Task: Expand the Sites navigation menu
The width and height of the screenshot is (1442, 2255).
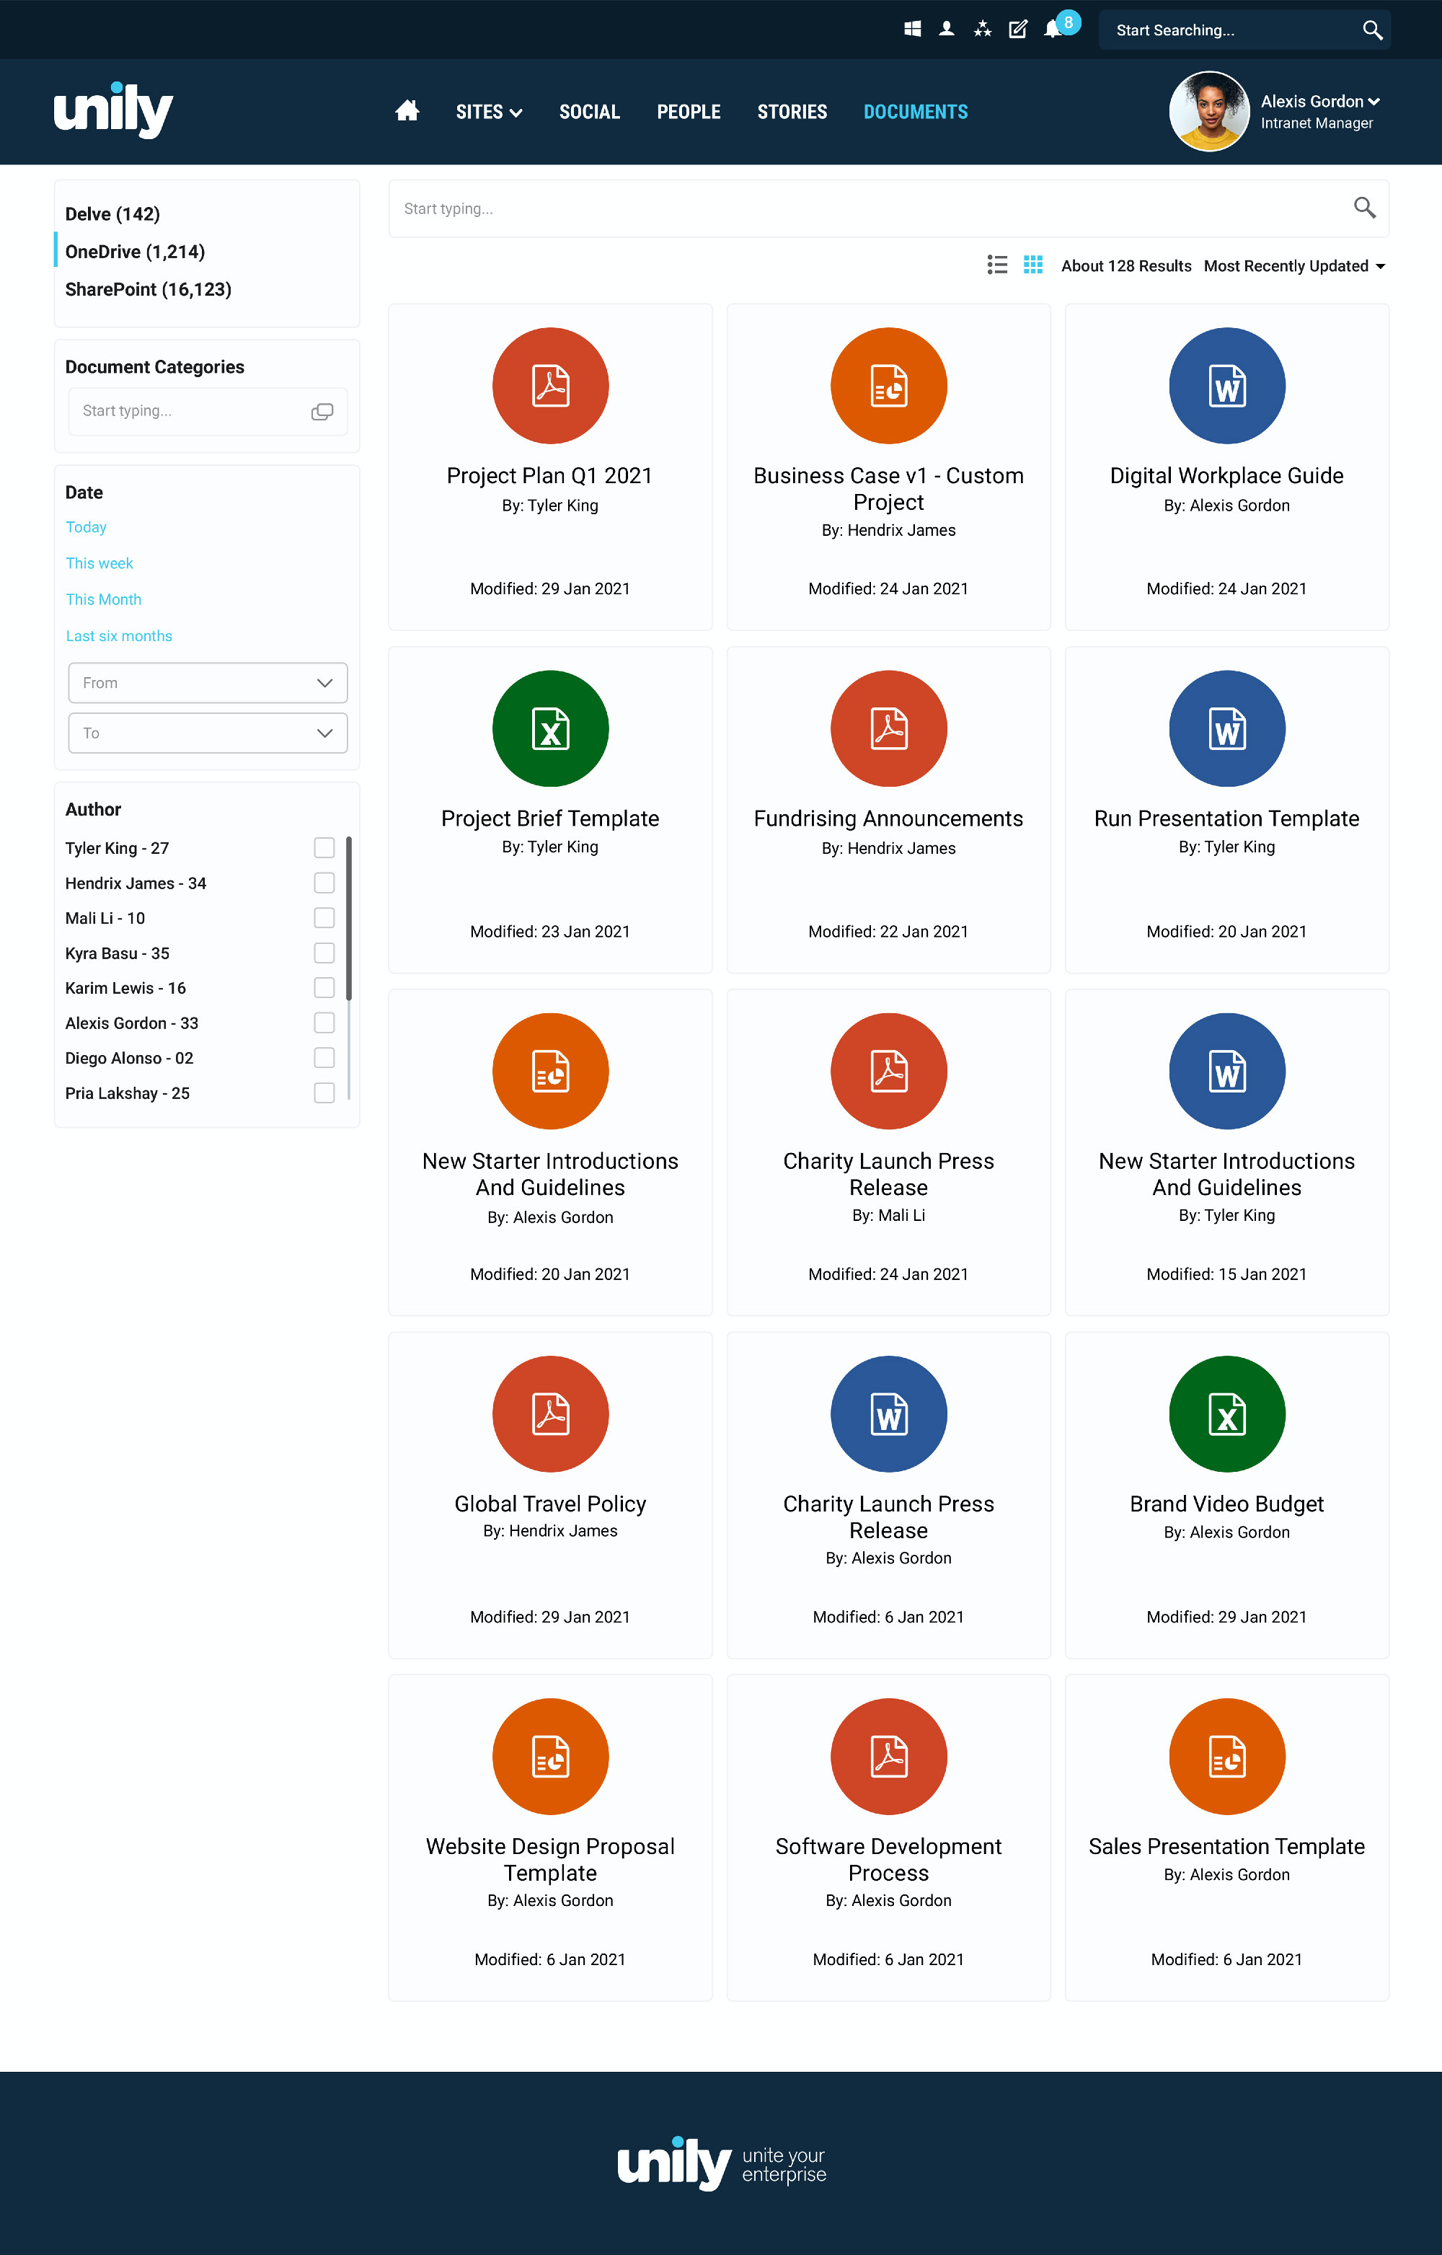Action: [x=488, y=112]
